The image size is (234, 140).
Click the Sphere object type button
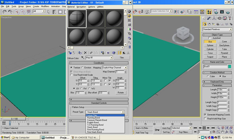(210, 45)
